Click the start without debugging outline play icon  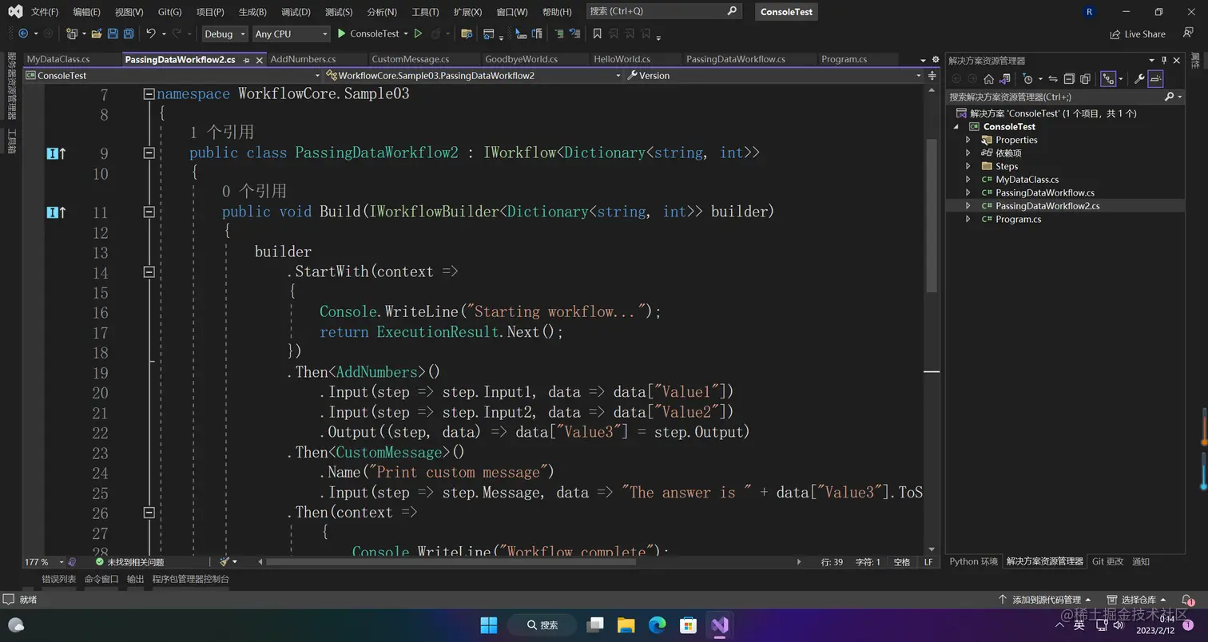pyautogui.click(x=418, y=34)
